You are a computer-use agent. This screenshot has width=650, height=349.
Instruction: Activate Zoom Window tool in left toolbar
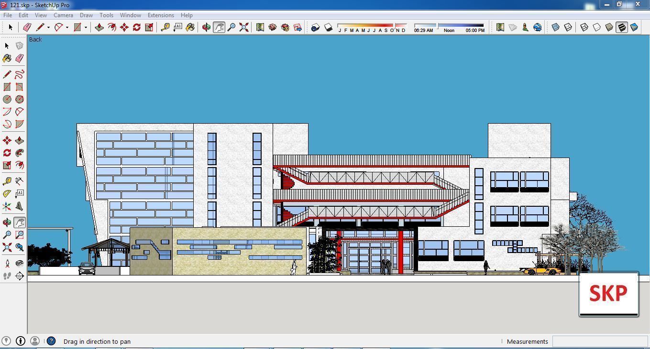tap(19, 235)
